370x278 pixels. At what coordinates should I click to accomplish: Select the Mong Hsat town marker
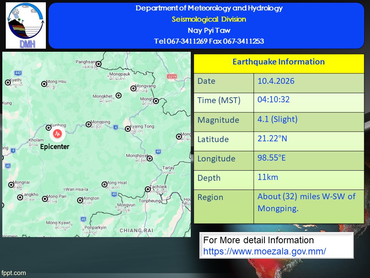click(x=104, y=185)
